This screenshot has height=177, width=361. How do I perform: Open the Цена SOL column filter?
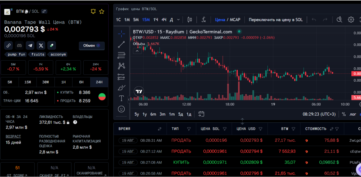[225, 129]
